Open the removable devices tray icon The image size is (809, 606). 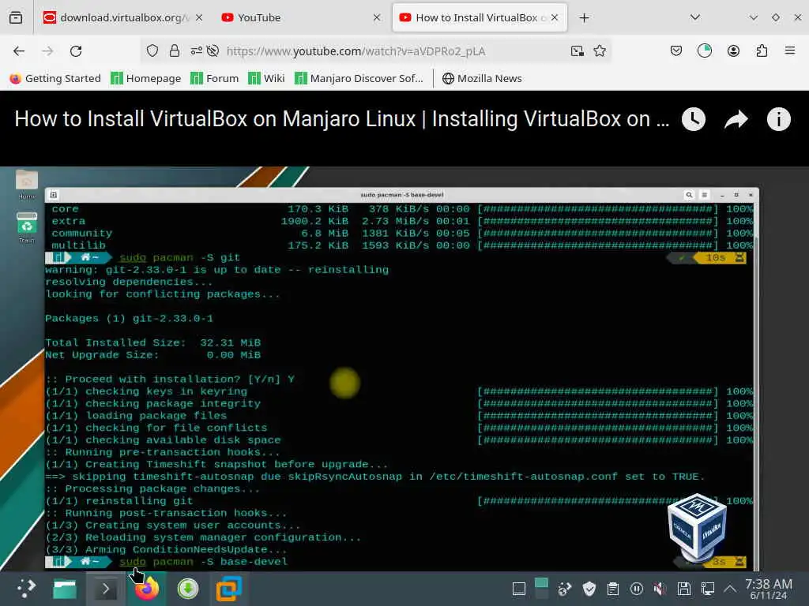684,589
